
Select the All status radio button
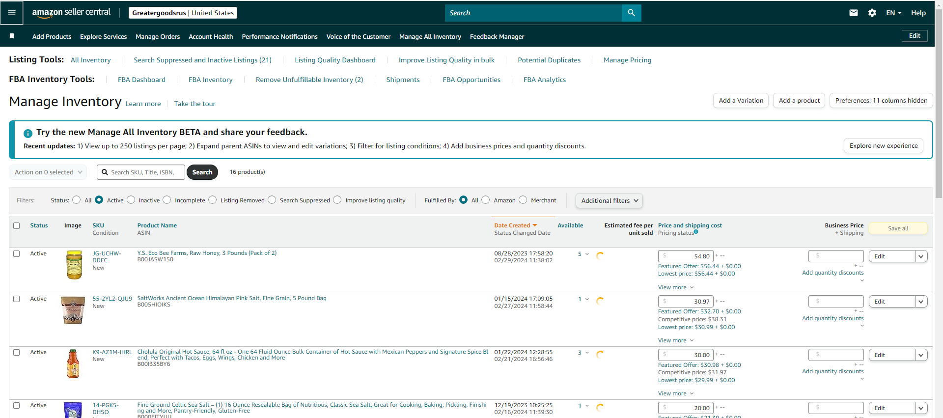[76, 200]
